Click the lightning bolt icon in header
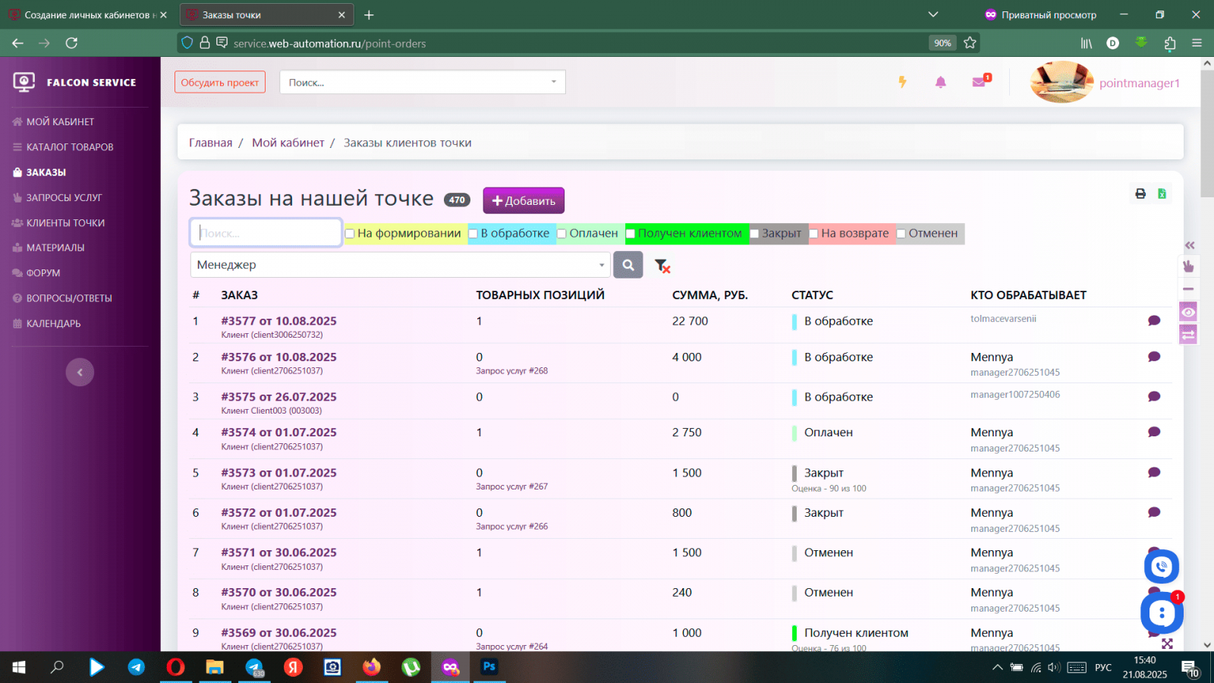 tap(902, 82)
